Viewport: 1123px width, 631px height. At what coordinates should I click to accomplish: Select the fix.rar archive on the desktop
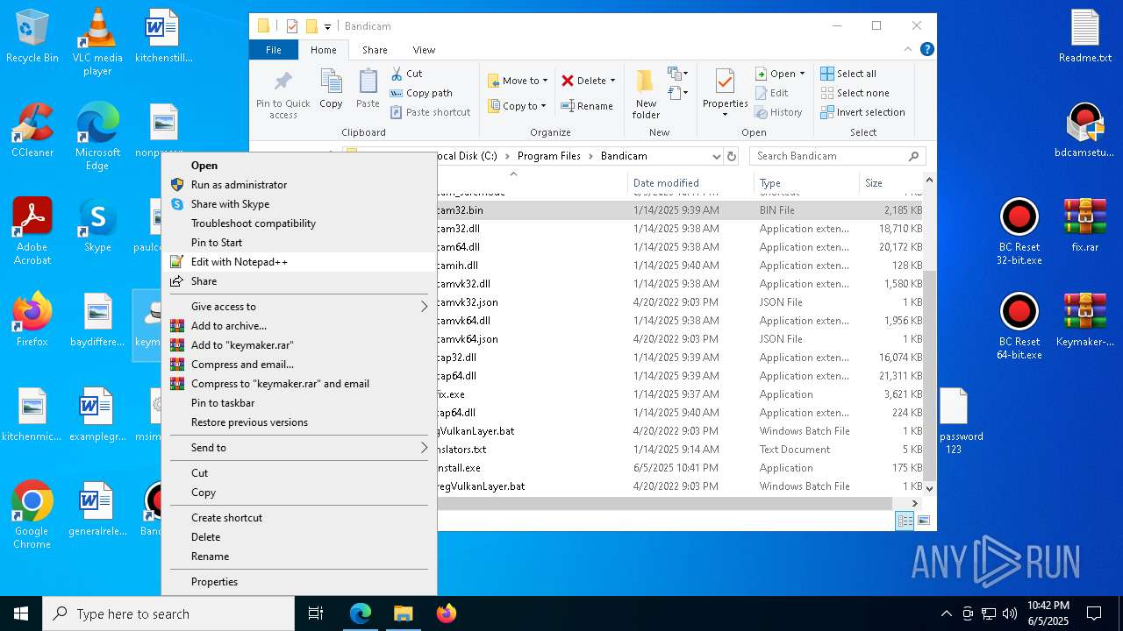coord(1084,226)
